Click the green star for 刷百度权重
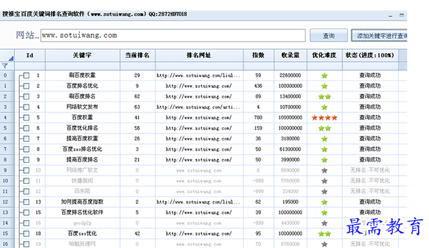Viewport: 429px width, 248px height. click(x=325, y=76)
